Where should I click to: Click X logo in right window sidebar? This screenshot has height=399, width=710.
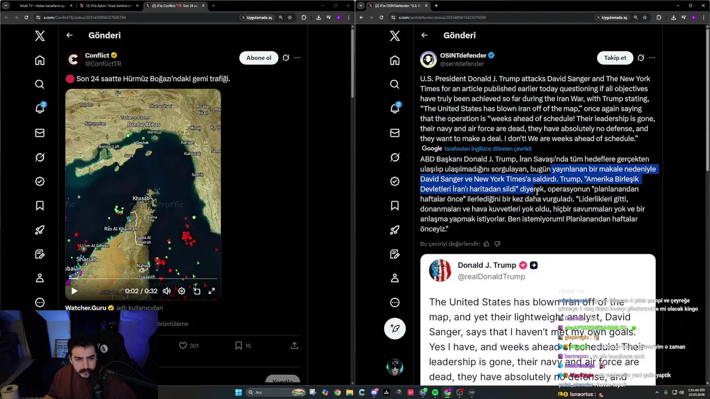394,36
